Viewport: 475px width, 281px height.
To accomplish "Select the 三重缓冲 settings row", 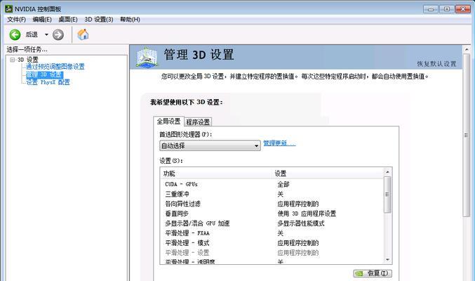I will coord(272,194).
